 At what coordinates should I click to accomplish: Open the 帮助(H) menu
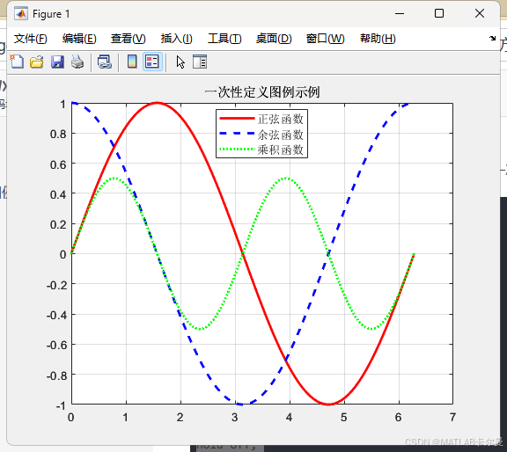[x=378, y=39]
